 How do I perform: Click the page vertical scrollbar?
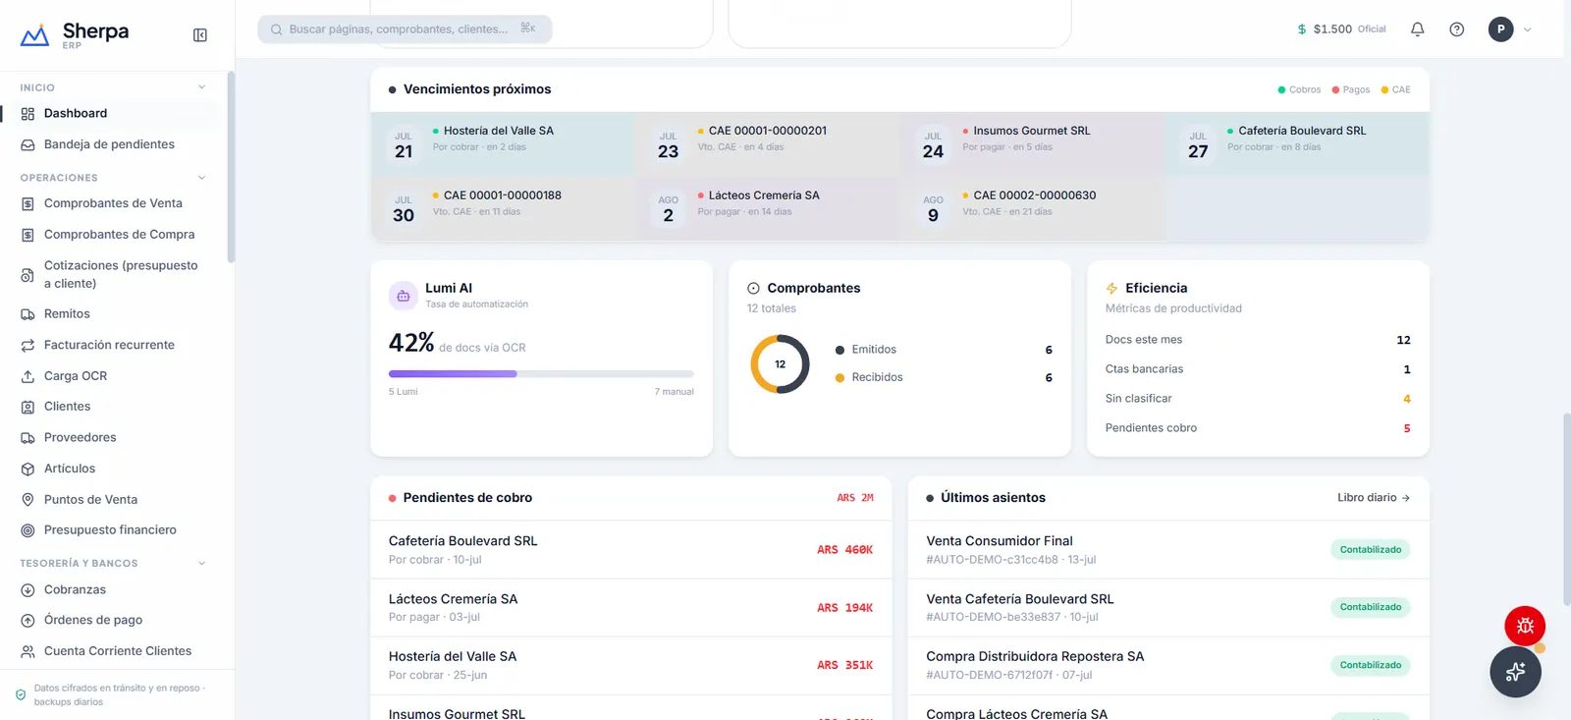coord(1566,509)
